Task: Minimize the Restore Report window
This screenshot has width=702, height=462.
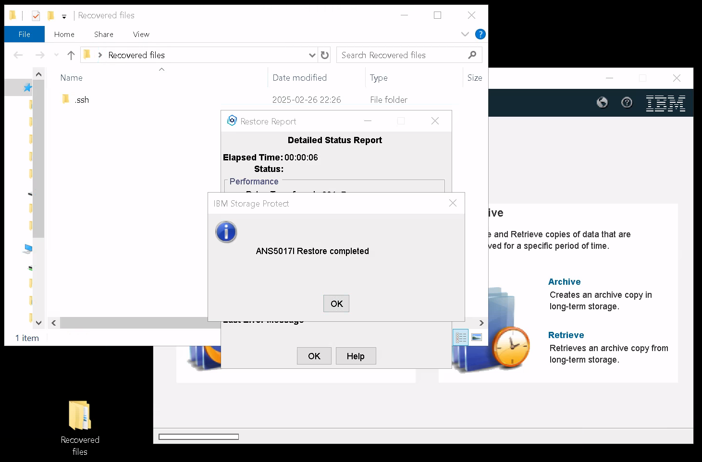Action: [368, 121]
